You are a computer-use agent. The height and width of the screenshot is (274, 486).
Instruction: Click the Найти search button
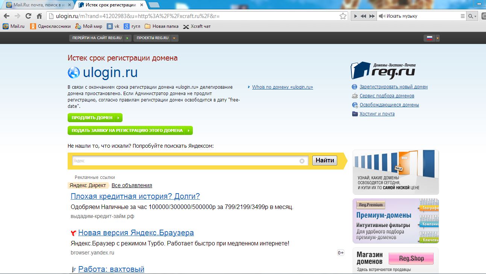pyautogui.click(x=325, y=160)
